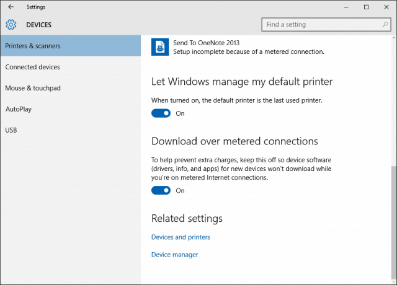Turn off Let Windows manage my default printer
The height and width of the screenshot is (285, 397).
[x=161, y=113]
